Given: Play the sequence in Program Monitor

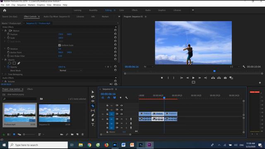Looking at the screenshot, I should point(193,78).
